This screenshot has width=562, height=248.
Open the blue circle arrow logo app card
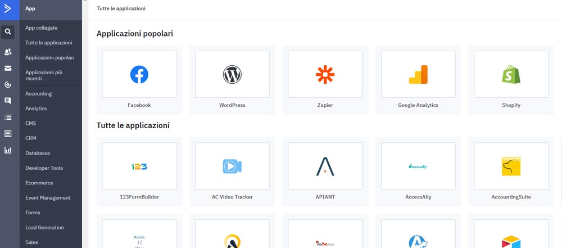[418, 231]
